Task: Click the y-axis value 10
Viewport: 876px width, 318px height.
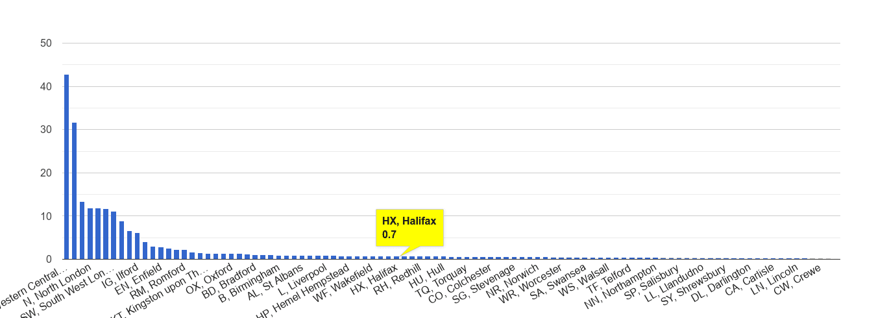Action: tap(46, 215)
